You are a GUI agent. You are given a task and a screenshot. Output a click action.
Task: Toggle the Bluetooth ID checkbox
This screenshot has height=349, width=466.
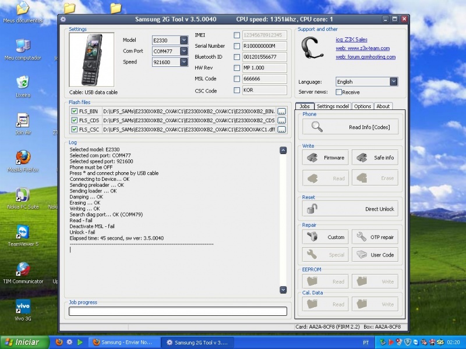237,57
